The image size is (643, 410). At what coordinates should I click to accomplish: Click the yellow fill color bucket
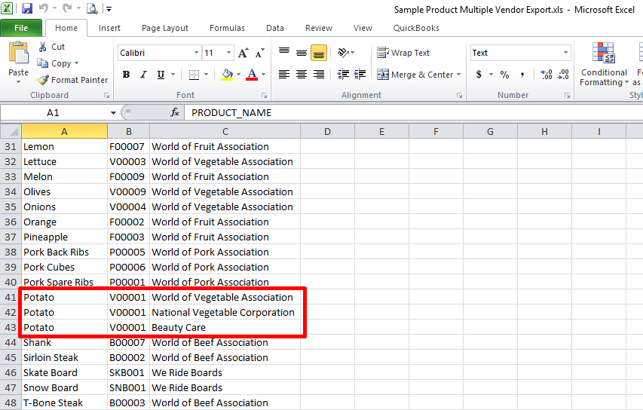point(227,75)
